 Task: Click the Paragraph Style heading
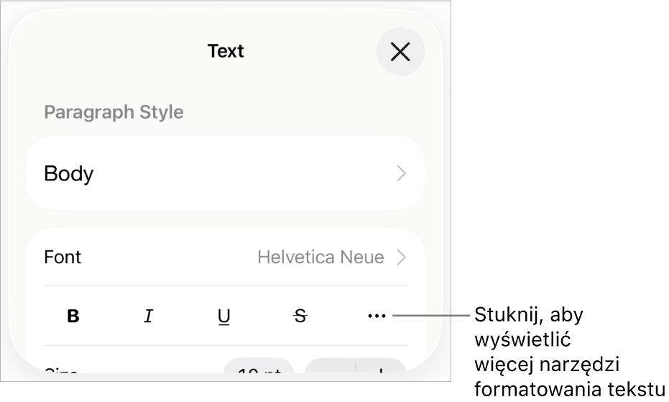pyautogui.click(x=114, y=112)
